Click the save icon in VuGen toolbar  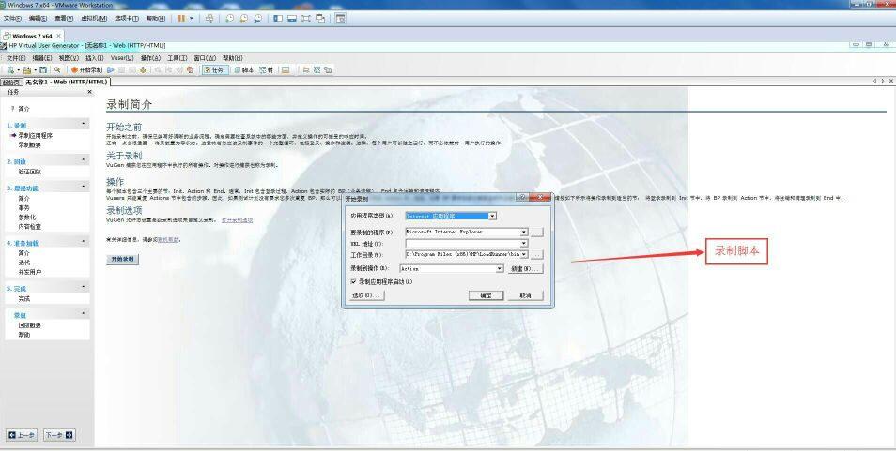(43, 69)
